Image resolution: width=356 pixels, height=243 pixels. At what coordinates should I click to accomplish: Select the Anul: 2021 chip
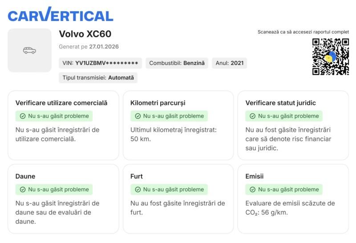(x=229, y=63)
